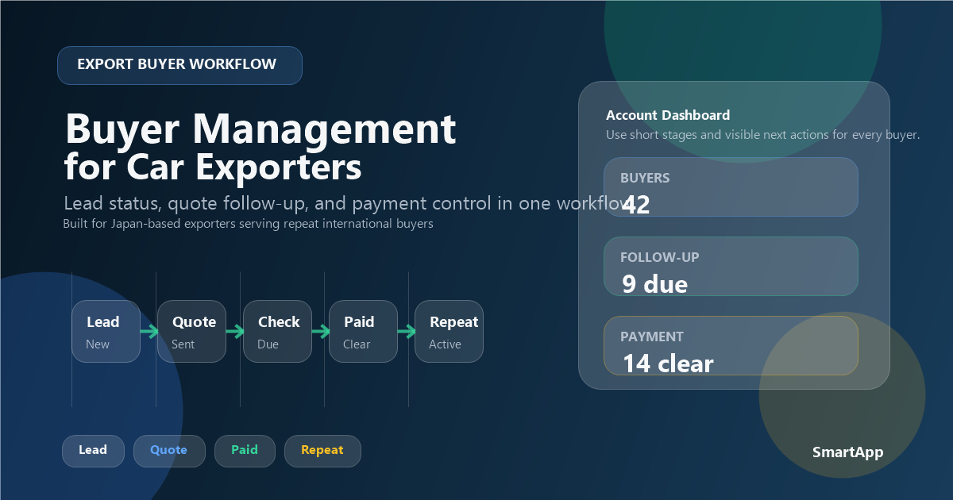Select the Lead stage in the workflow
Image resolution: width=953 pixels, height=500 pixels.
(106, 331)
